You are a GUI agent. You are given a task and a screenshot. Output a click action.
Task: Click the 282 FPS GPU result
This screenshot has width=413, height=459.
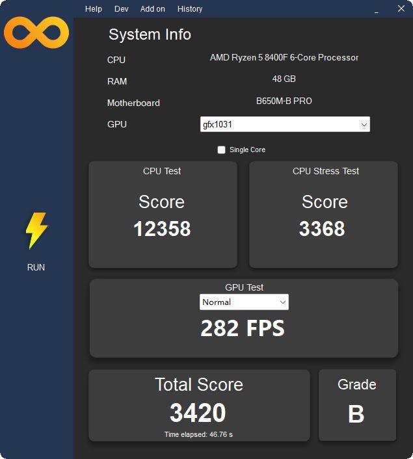point(243,329)
